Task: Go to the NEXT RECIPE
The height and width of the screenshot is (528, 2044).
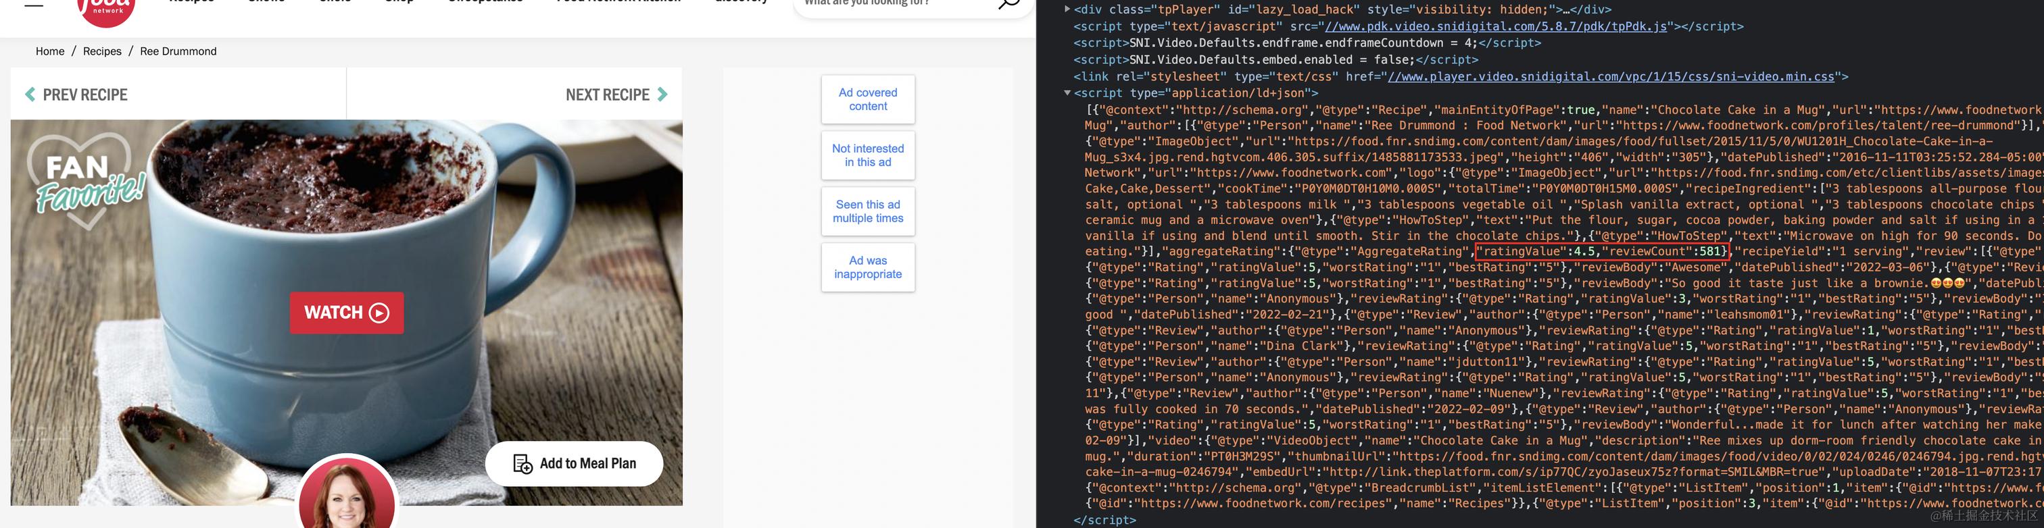Action: tap(616, 95)
